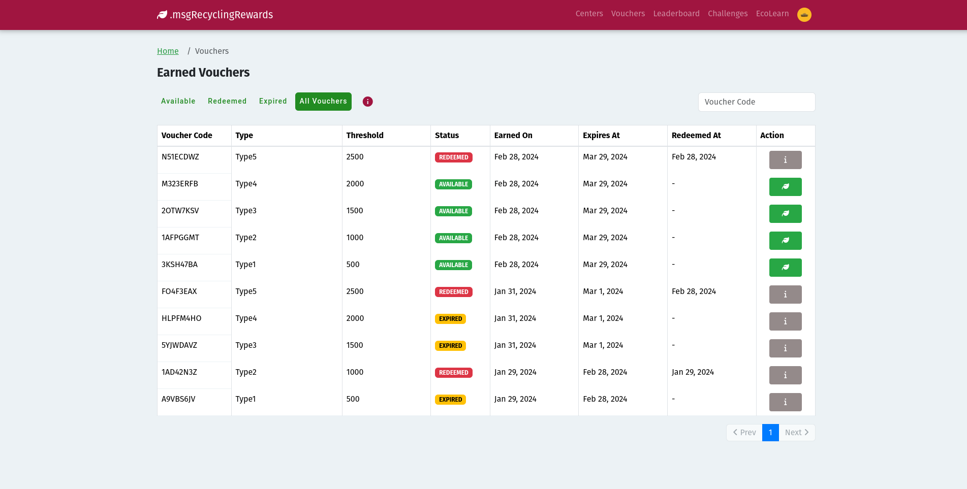This screenshot has height=489, width=967.
Task: Click the leaf logo icon in header
Action: pos(162,15)
